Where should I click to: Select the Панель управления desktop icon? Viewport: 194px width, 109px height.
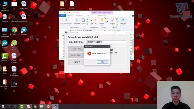pos(5,32)
